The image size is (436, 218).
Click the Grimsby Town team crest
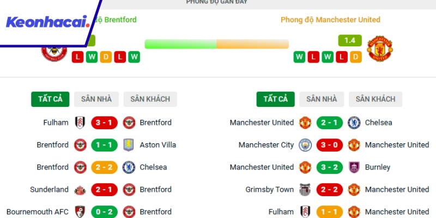click(305, 190)
